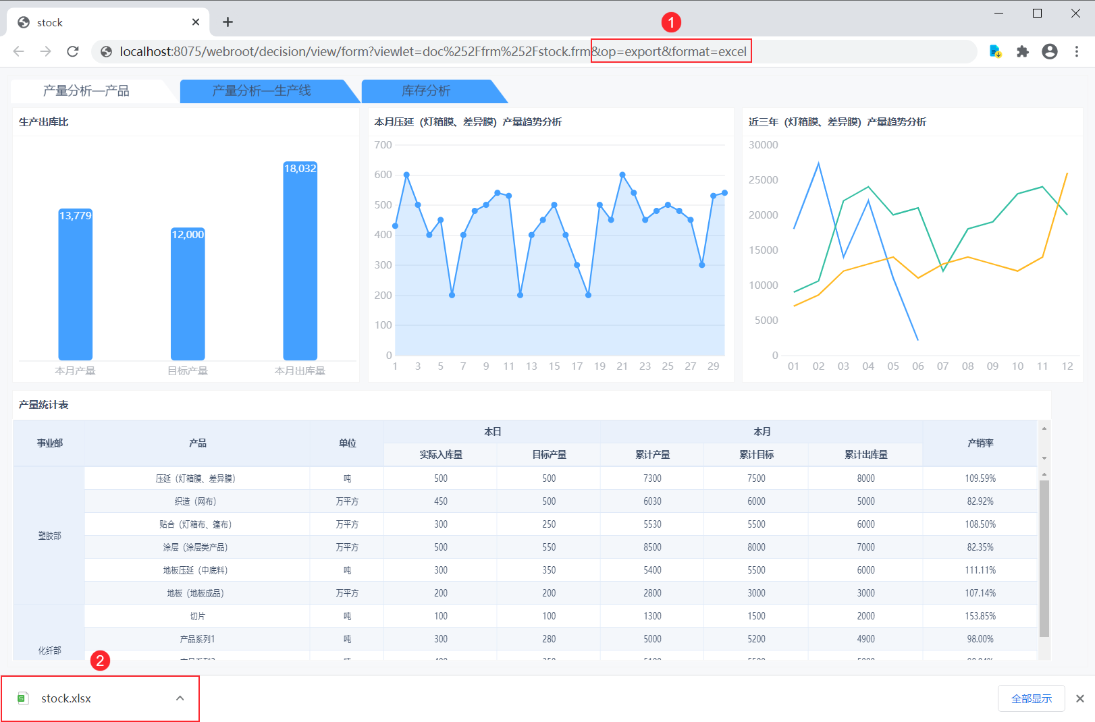Click the translate page icon
Viewport: 1095px width, 722px height.
click(x=995, y=51)
